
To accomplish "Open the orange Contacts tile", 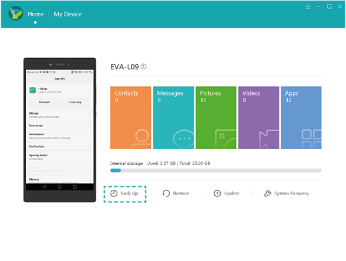I will point(131,118).
